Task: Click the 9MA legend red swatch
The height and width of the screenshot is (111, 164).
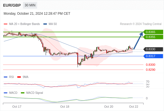Action: coord(19,77)
